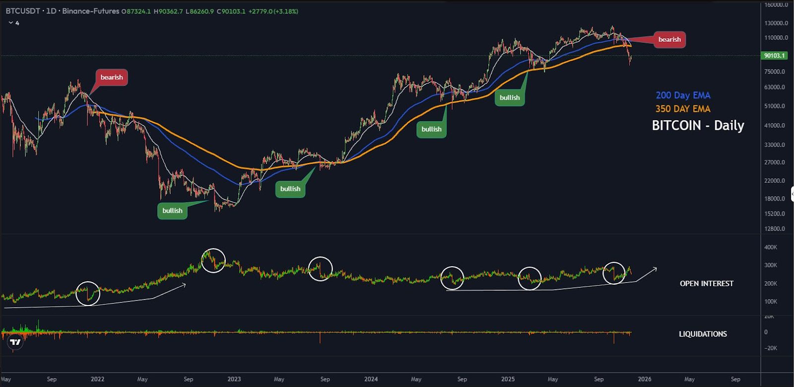Viewport: 794px width, 387px height.
Task: Click the current price label 90103.1
Action: (774, 56)
